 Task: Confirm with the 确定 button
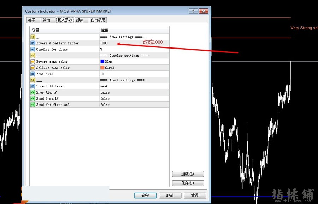pos(145,195)
